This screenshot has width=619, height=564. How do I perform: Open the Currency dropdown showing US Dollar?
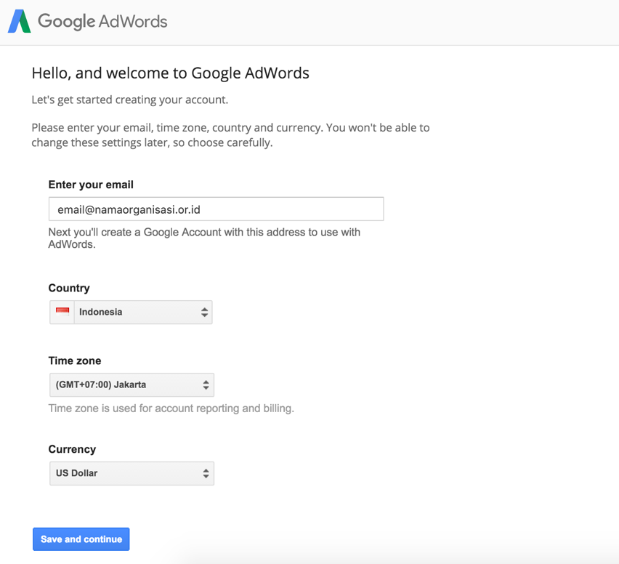tap(131, 473)
